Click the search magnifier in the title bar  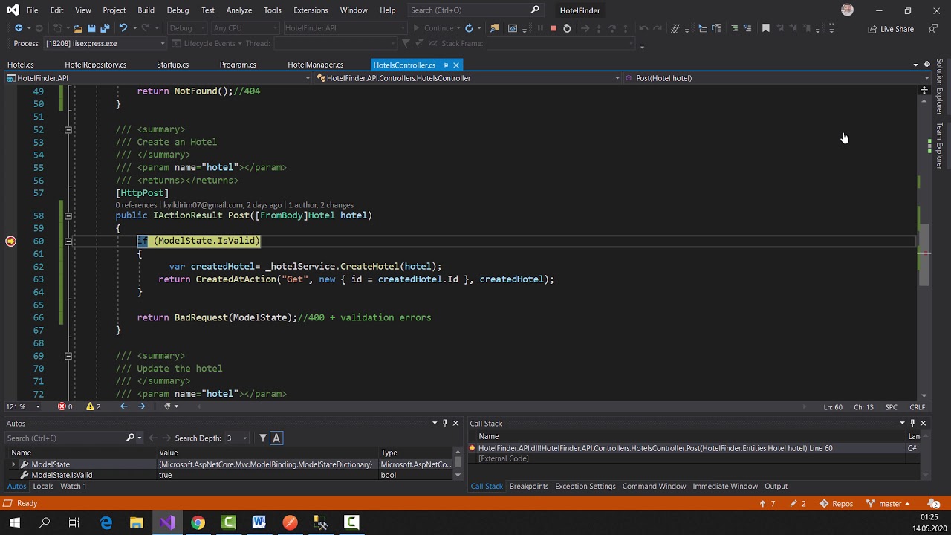535,10
